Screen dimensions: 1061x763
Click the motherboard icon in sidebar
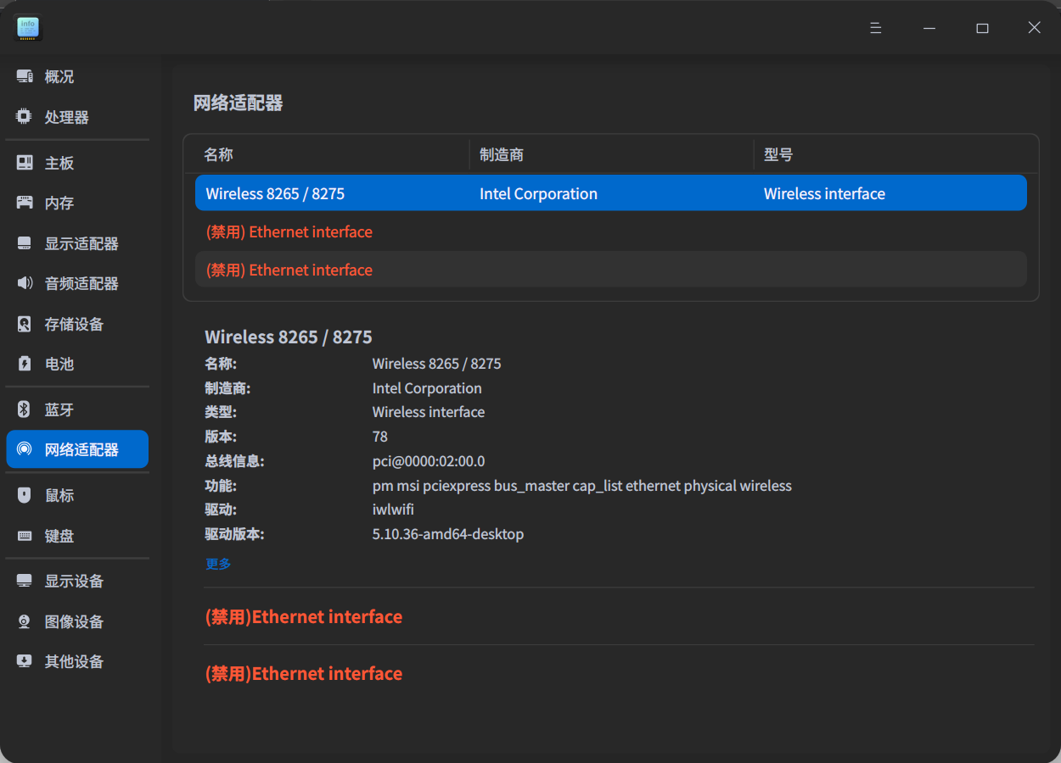pos(25,163)
